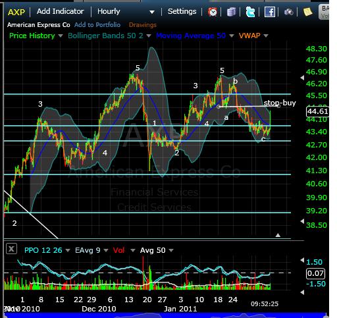The height and width of the screenshot is (318, 337).
Task: Click Add to Portfolio link
Action: tap(97, 25)
